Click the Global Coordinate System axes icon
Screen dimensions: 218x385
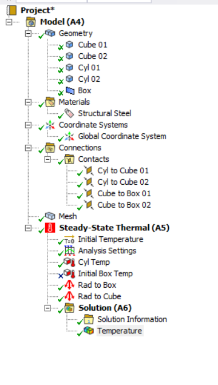pyautogui.click(x=69, y=136)
